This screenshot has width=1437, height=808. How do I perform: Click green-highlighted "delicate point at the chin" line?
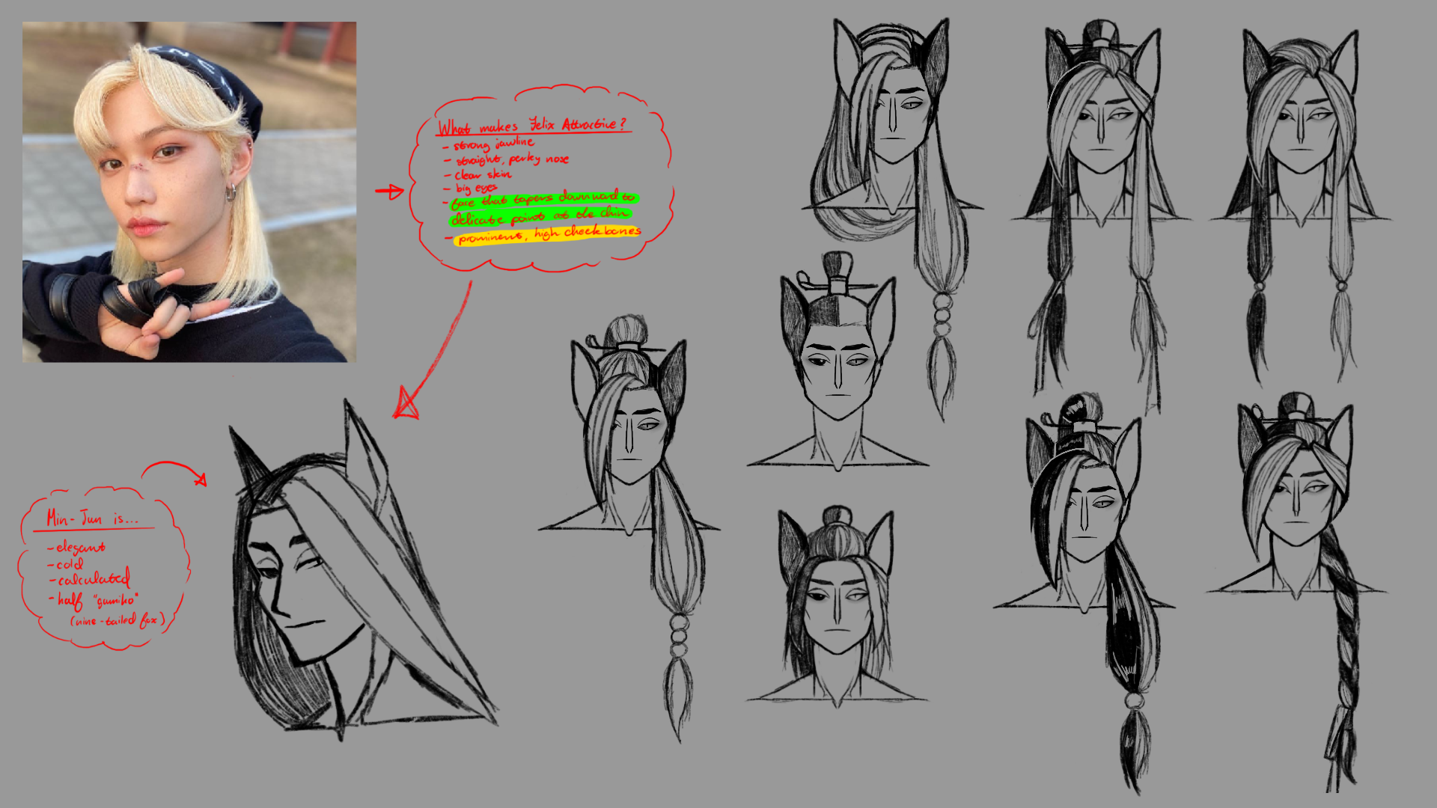point(540,218)
